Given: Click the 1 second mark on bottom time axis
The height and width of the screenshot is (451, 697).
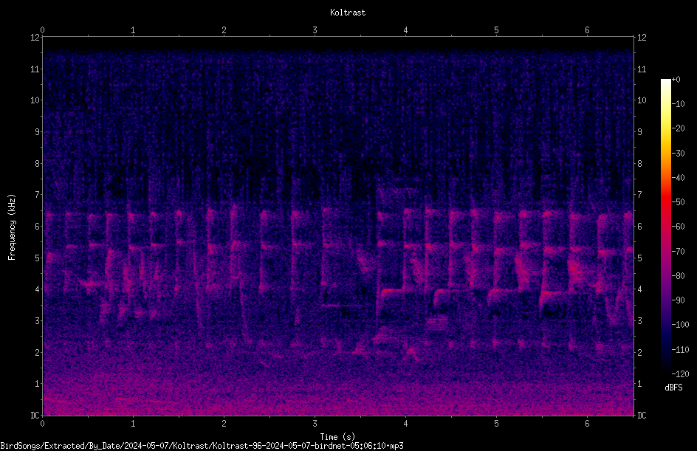Looking at the screenshot, I should (x=133, y=424).
